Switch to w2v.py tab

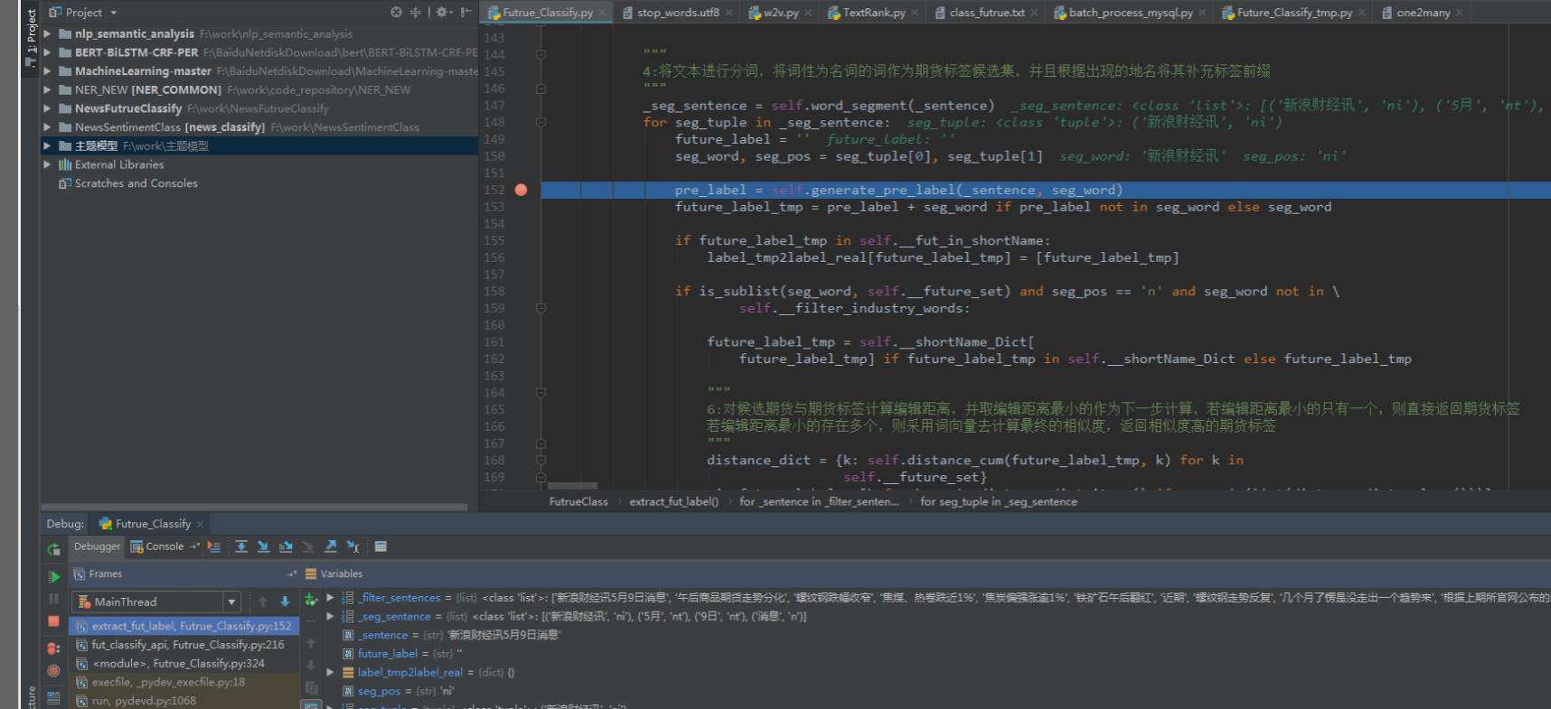780,13
